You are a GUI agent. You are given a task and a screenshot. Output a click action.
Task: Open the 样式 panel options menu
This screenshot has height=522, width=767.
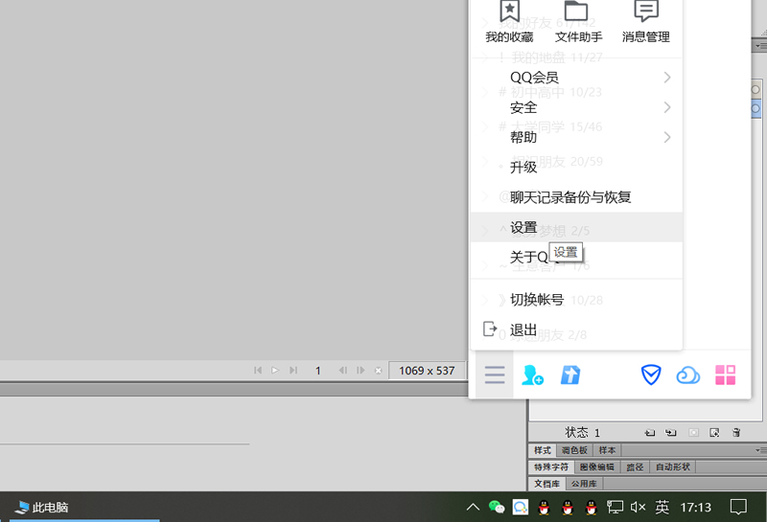tap(759, 450)
